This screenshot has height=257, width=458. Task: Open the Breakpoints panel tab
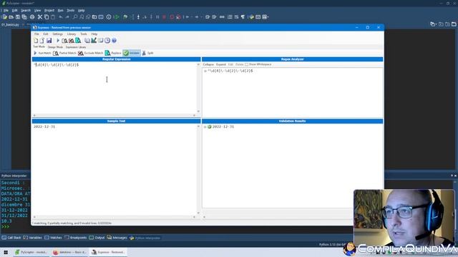pyautogui.click(x=76, y=238)
